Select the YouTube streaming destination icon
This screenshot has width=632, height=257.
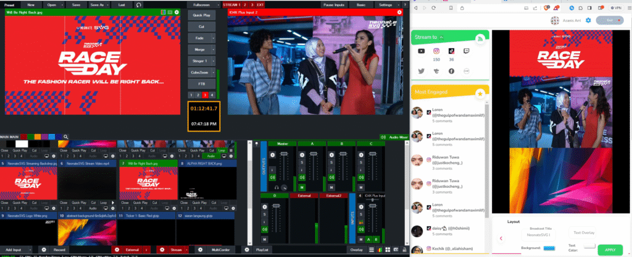tap(421, 51)
